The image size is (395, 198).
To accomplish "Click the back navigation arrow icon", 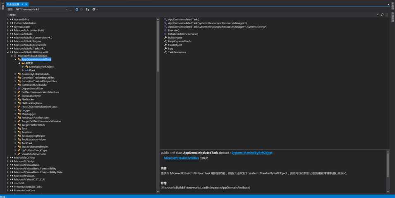I will (77, 10).
